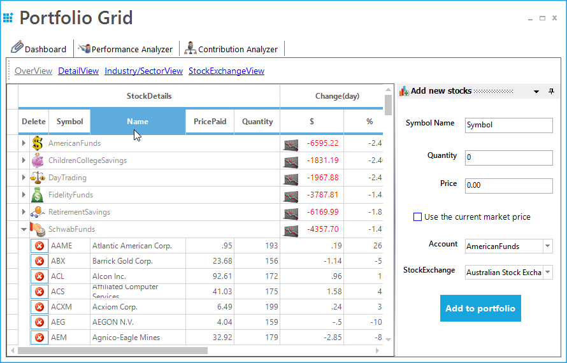Click the RetirementSavings coins icon
The width and height of the screenshot is (567, 363).
point(38,212)
